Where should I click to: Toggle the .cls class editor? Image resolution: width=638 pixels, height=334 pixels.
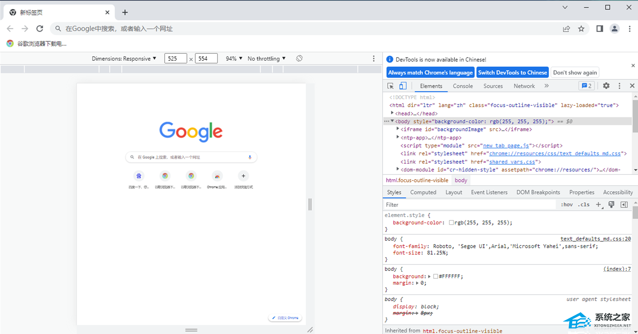[x=584, y=205]
